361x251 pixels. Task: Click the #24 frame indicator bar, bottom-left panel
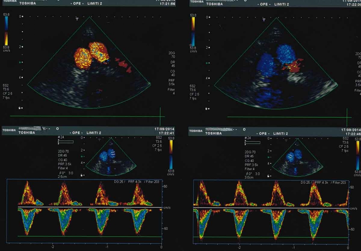pyautogui.click(x=66, y=142)
